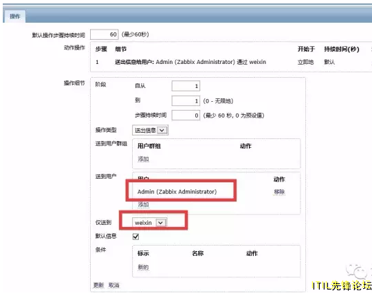The image size is (372, 293).
Task: Expand the 操作类型 dropdown arrow
Action: (x=162, y=130)
